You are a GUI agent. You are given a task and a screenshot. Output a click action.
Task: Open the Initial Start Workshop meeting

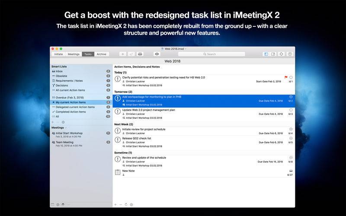pyautogui.click(x=81, y=135)
